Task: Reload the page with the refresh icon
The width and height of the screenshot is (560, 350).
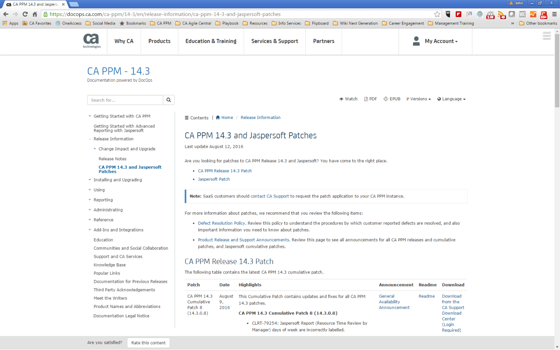Action: tap(25, 14)
